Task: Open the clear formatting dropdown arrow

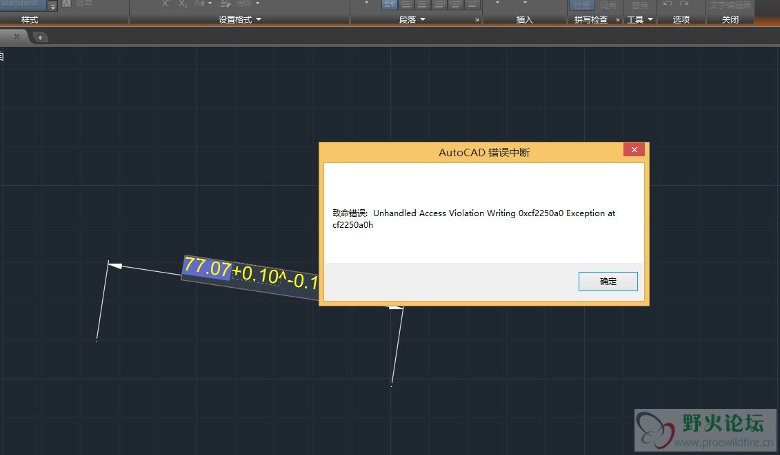Action: [x=258, y=3]
